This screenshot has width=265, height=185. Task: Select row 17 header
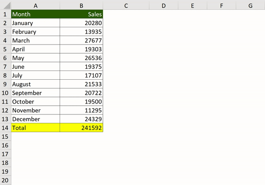click(x=5, y=154)
